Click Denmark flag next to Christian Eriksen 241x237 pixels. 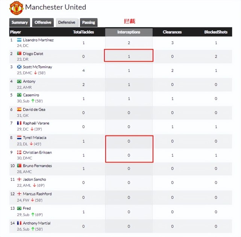coord(19,152)
